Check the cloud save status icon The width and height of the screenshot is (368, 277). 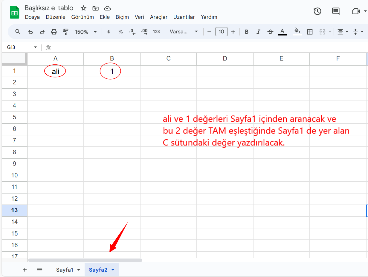pyautogui.click(x=107, y=8)
